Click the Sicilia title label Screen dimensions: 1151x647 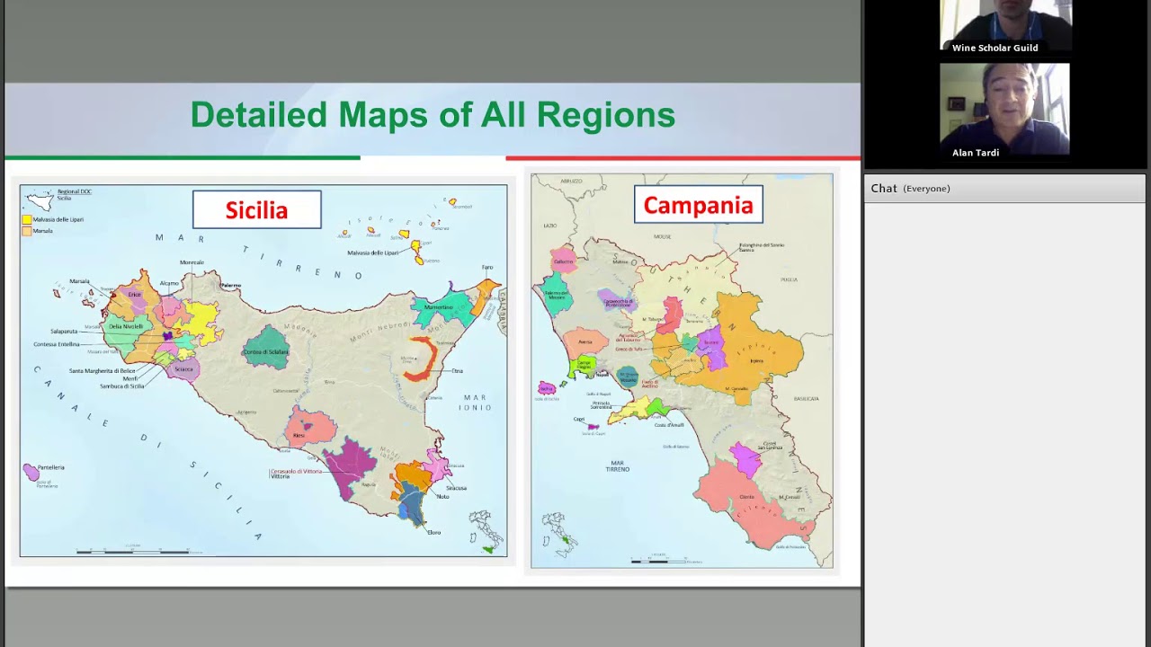coord(256,210)
